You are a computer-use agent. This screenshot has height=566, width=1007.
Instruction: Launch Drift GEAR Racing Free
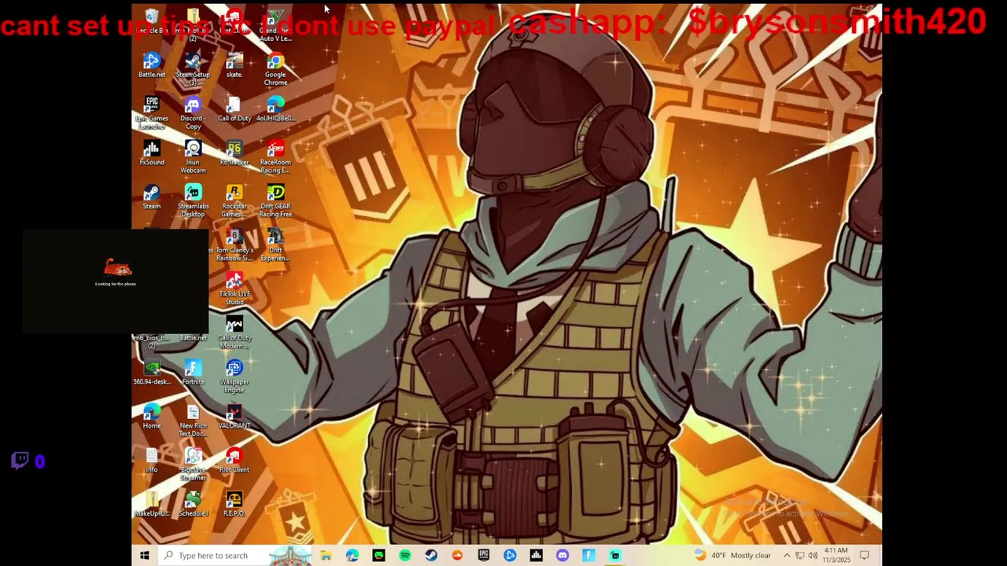click(x=275, y=201)
